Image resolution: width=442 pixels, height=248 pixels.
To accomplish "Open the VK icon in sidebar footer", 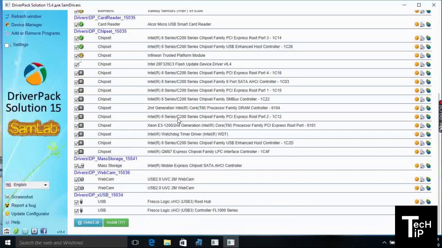I will click(35, 231).
